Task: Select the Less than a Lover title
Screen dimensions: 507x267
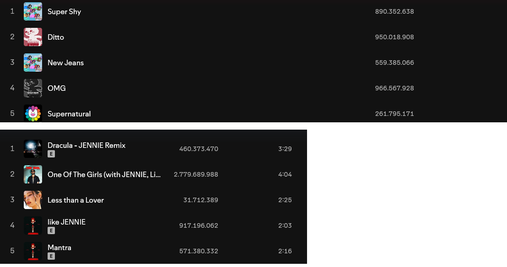Action: pos(76,200)
